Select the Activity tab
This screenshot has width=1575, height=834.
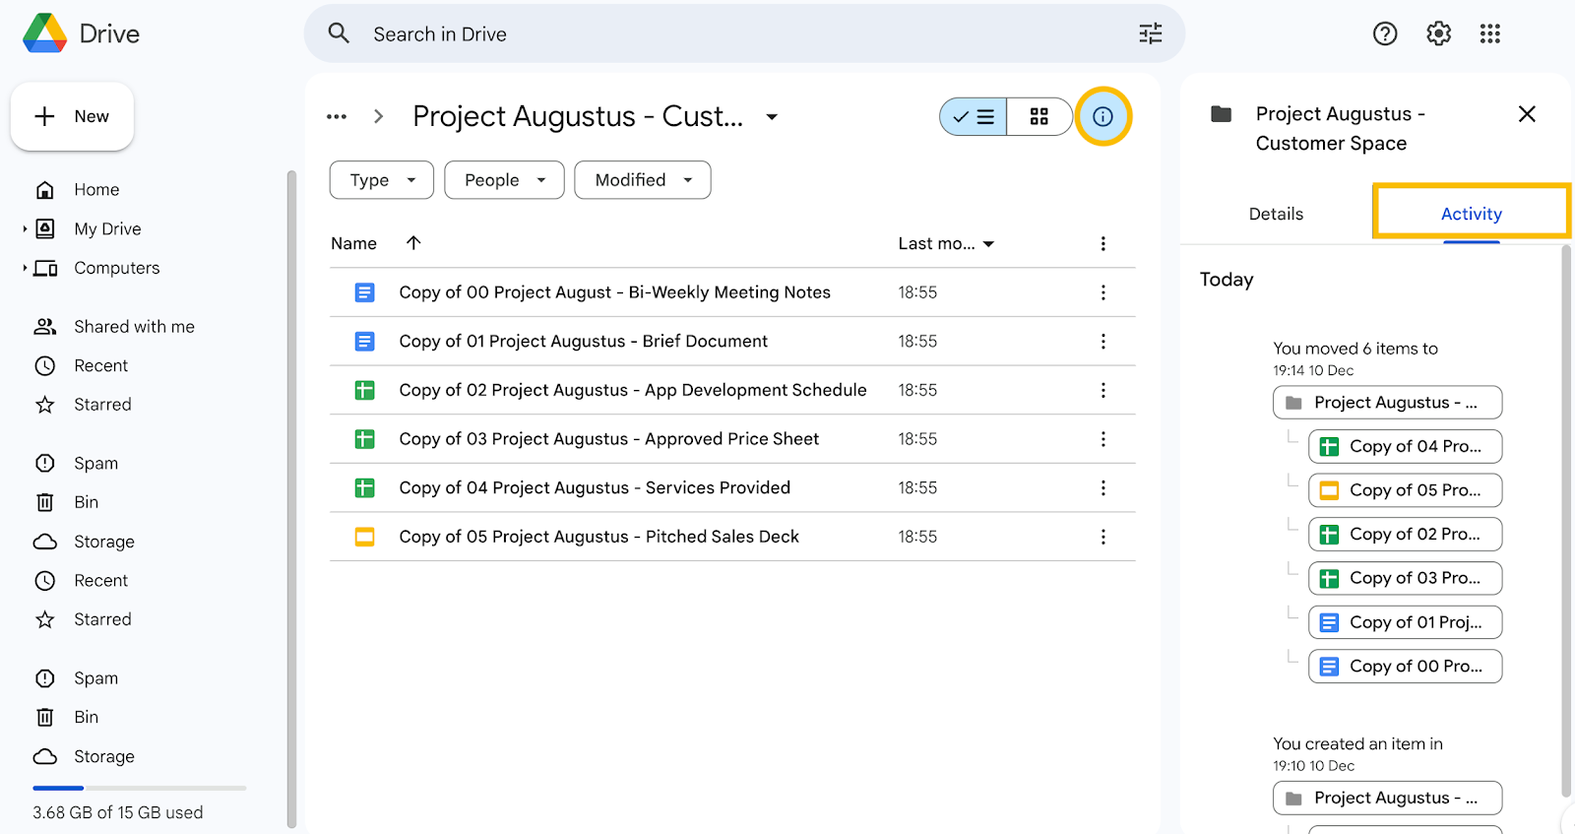pos(1471,214)
